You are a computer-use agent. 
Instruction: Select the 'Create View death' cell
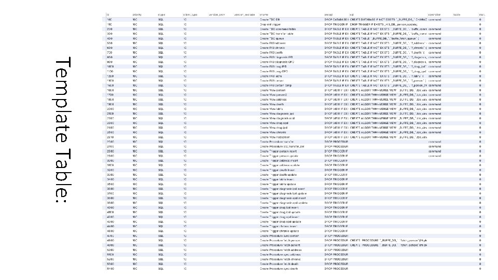click(x=272, y=104)
